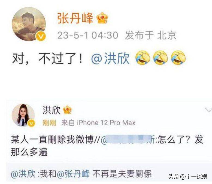
Task: Click the last crying-laughing emoji
Action: pyautogui.click(x=178, y=58)
